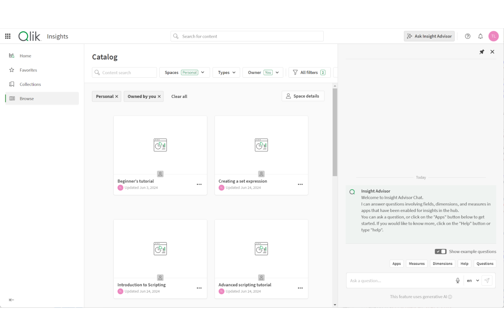Open Space details
Viewport: 504px width, 336px height.
pyautogui.click(x=303, y=96)
